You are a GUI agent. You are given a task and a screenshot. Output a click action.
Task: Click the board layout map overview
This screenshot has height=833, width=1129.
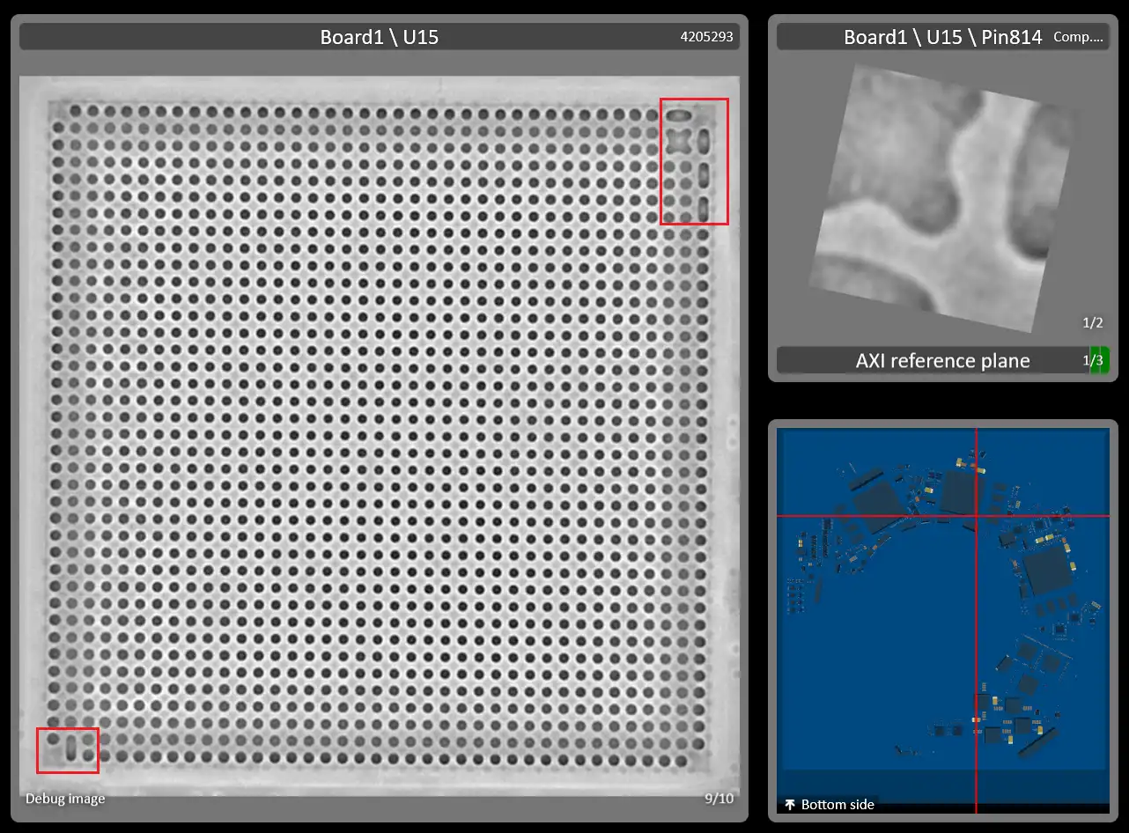943,621
